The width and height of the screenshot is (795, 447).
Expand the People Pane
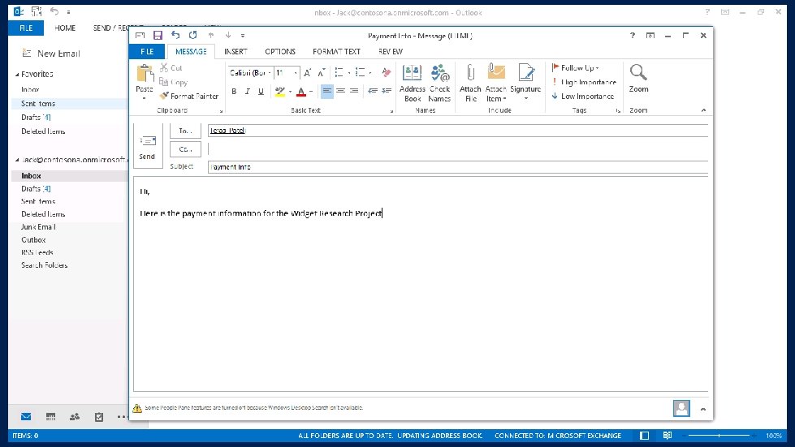click(702, 409)
